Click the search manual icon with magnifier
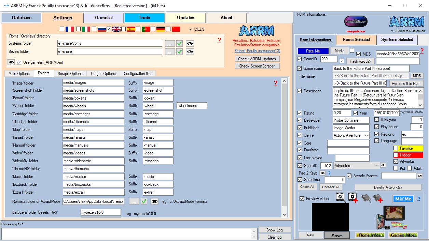The image size is (429, 241). click(x=366, y=198)
